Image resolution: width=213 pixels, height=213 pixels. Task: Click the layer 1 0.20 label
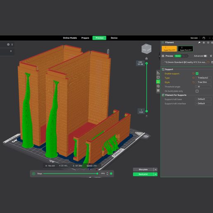(141, 111)
